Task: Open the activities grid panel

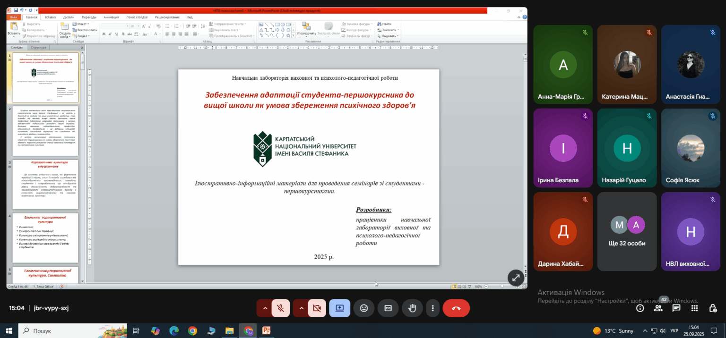Action: (x=694, y=308)
